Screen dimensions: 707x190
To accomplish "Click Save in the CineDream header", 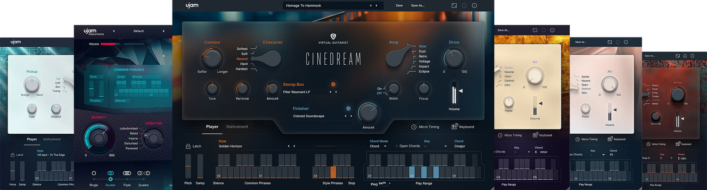I will click(x=399, y=6).
